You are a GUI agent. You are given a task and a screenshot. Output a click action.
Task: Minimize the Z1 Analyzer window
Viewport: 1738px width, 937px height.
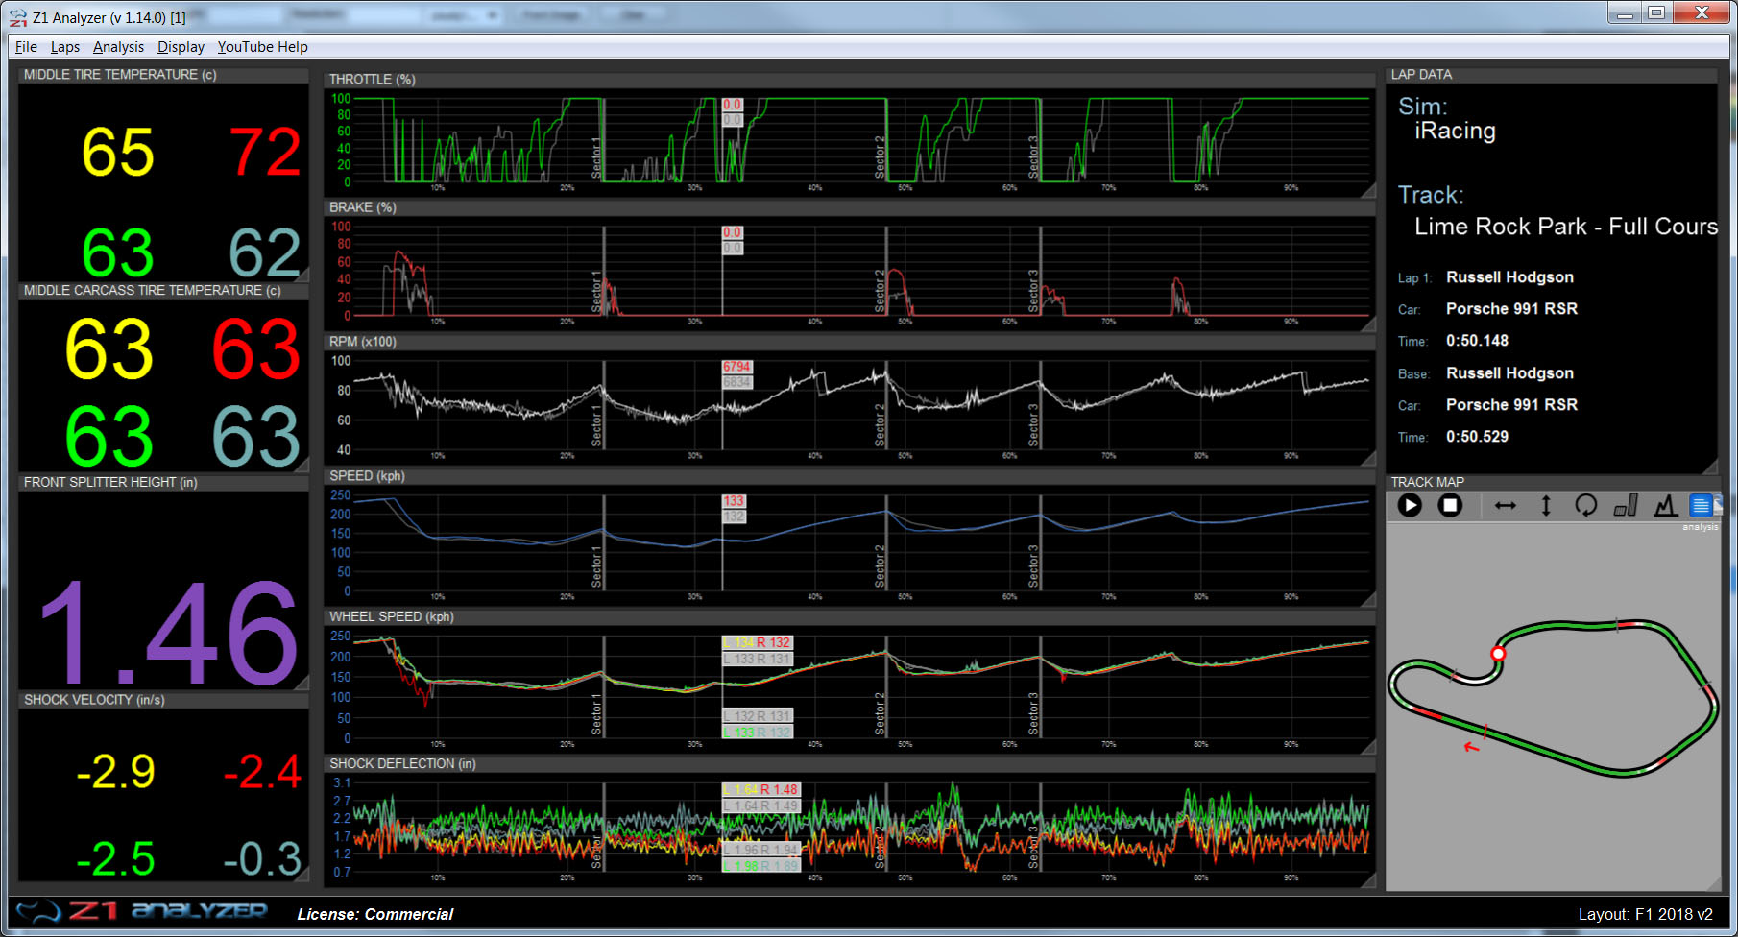click(1625, 12)
